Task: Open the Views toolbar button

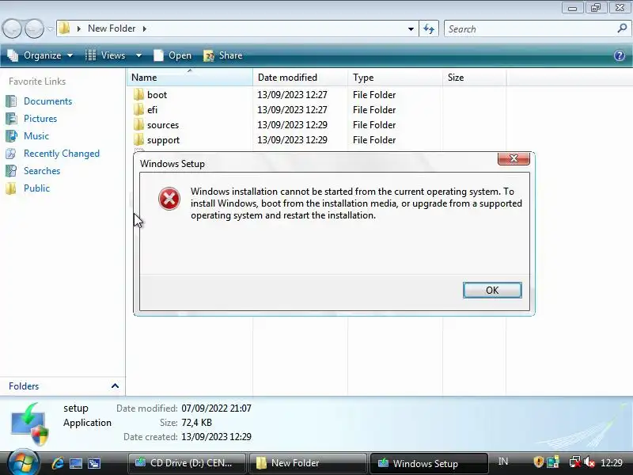Action: (x=107, y=55)
